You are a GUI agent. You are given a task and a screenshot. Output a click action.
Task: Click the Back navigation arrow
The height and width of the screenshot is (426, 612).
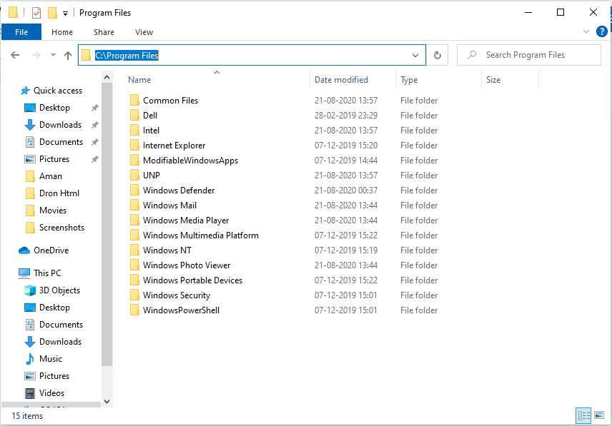[x=15, y=55]
